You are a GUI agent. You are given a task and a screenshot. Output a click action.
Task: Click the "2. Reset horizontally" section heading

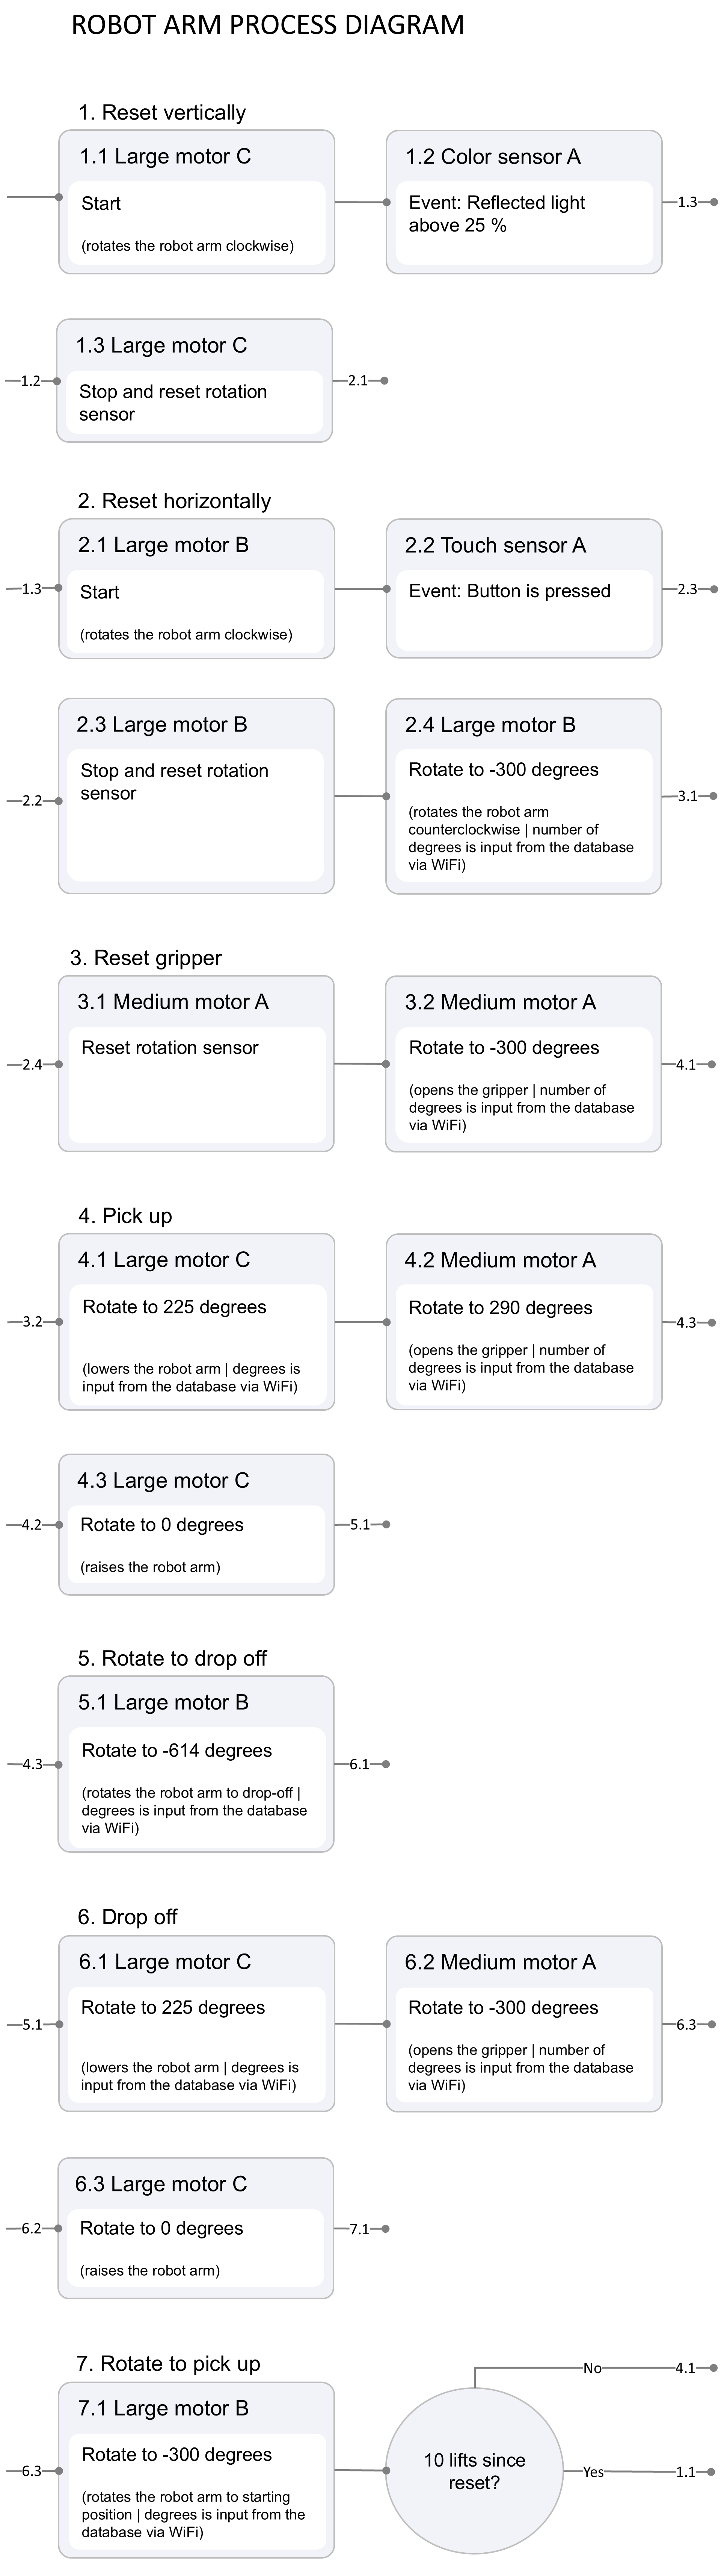[174, 501]
